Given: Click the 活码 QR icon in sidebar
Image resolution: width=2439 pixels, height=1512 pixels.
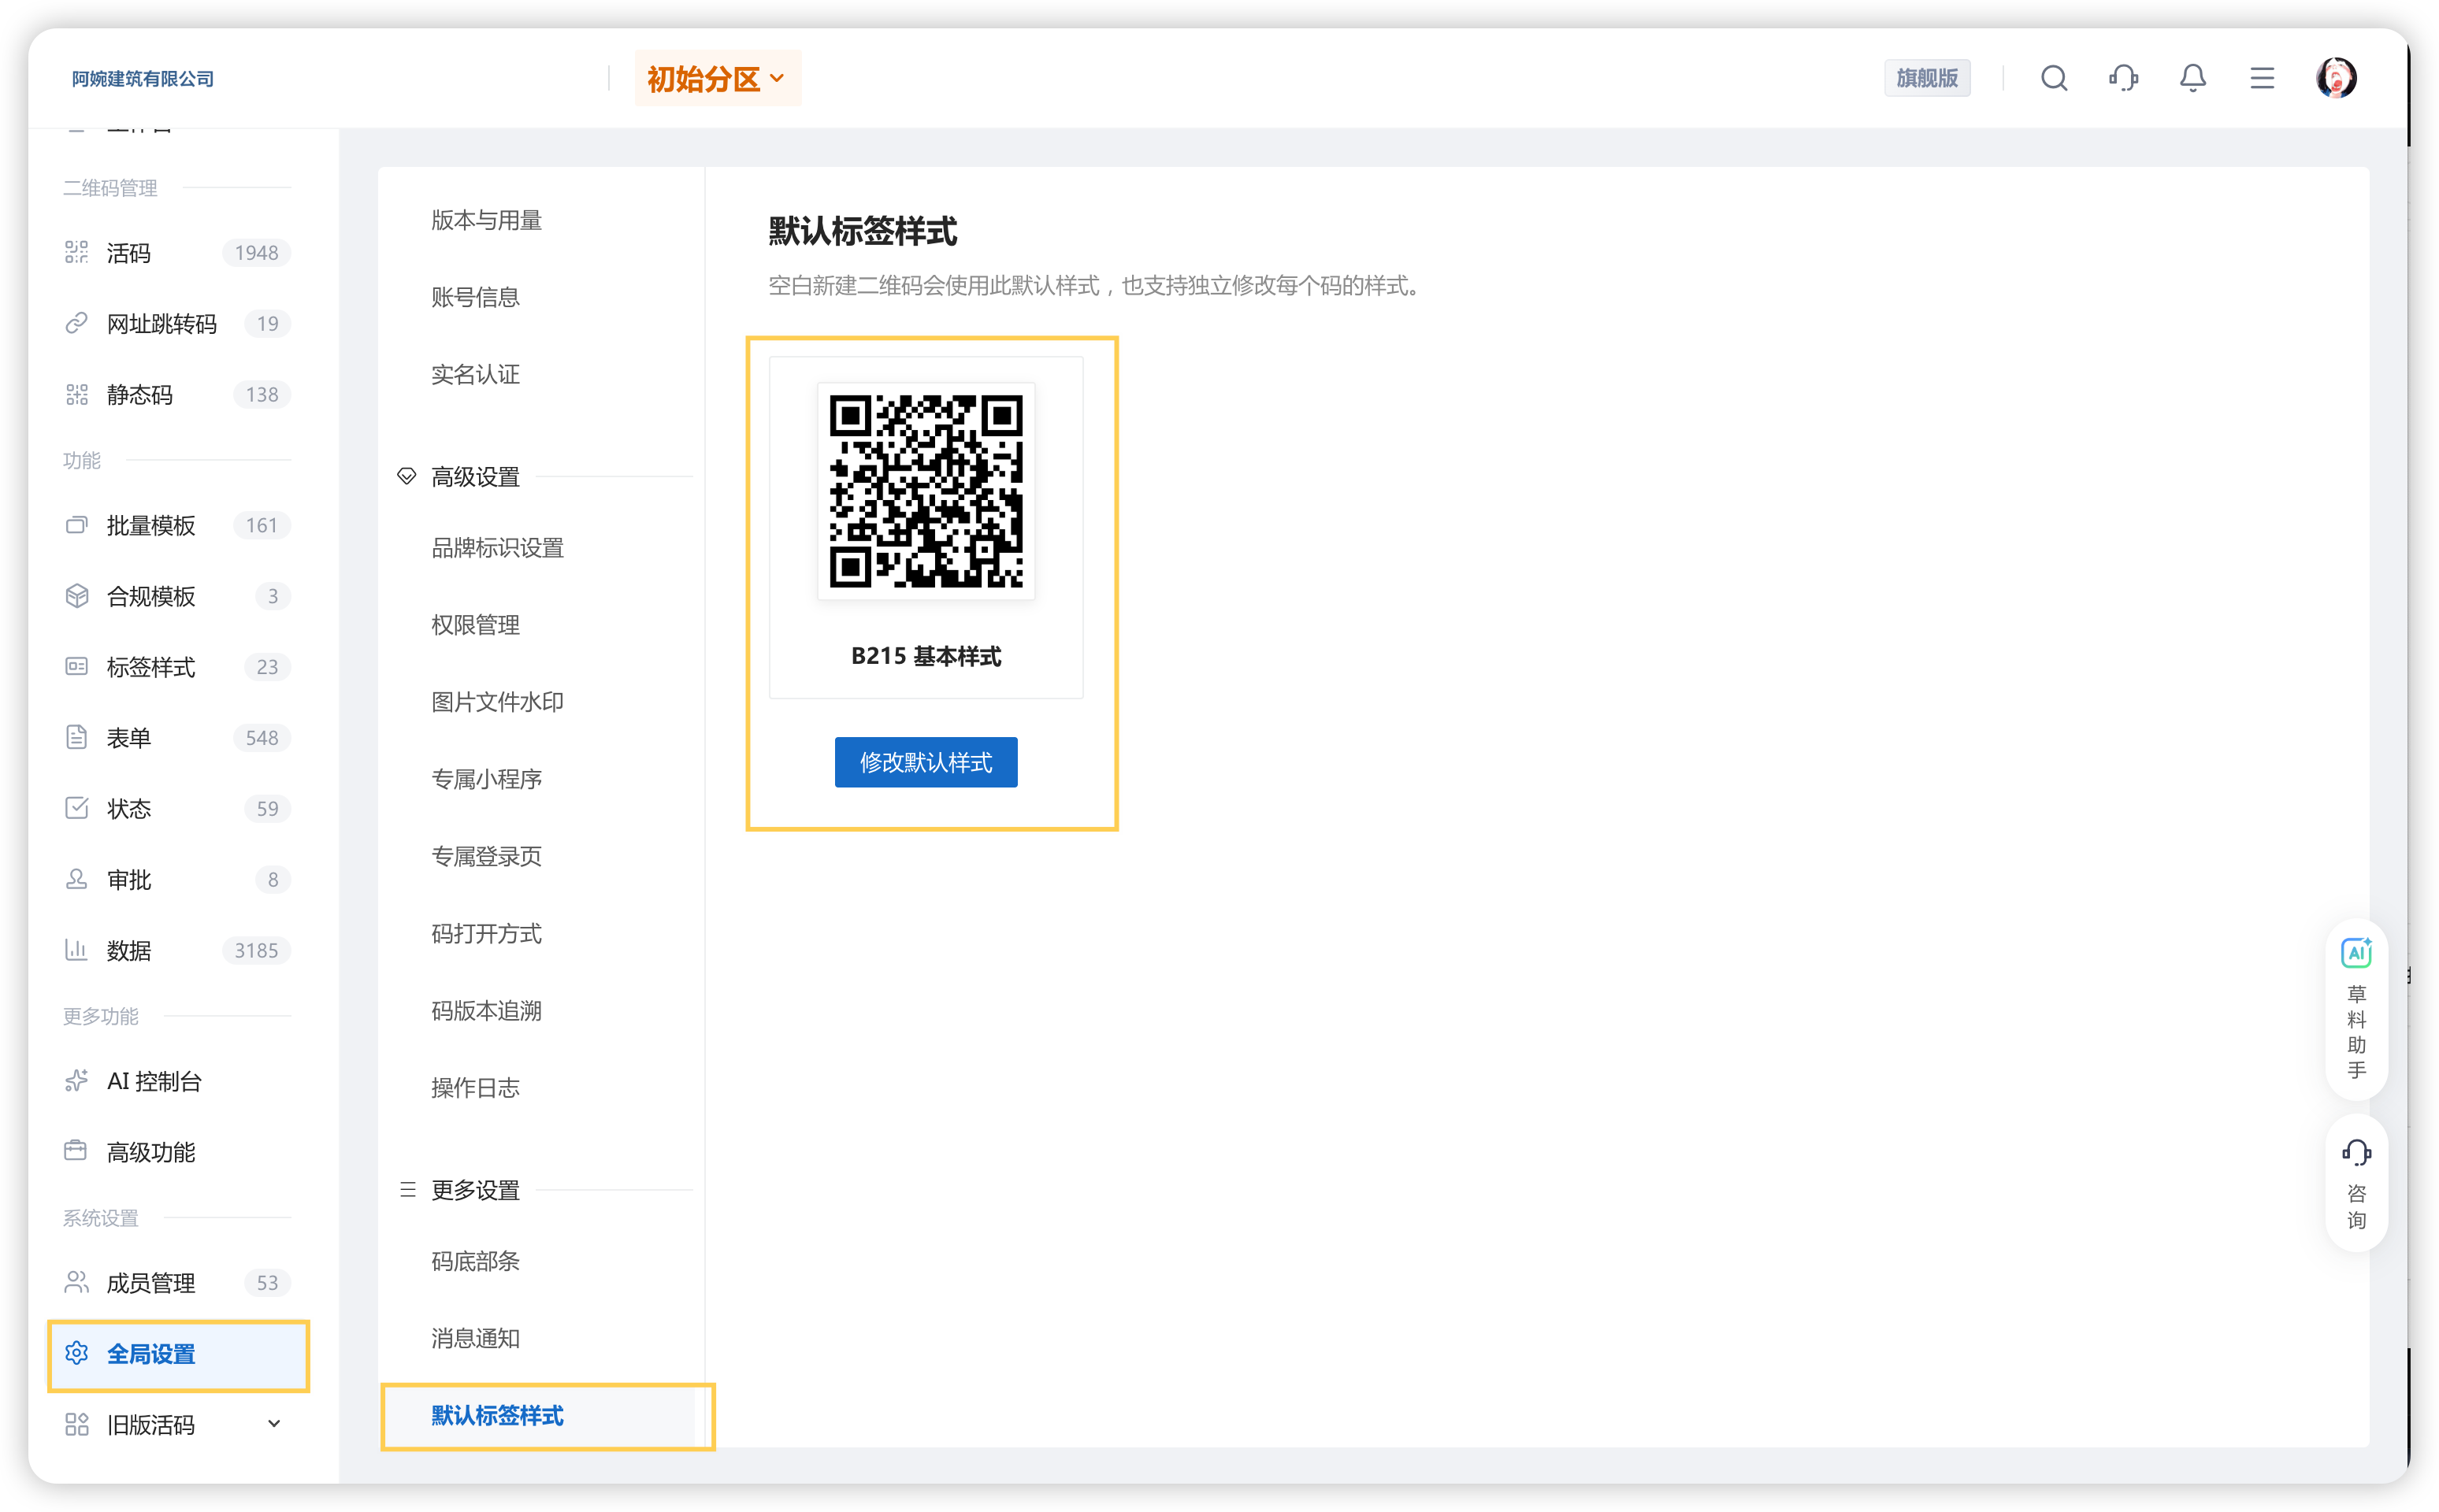Looking at the screenshot, I should pos(77,253).
